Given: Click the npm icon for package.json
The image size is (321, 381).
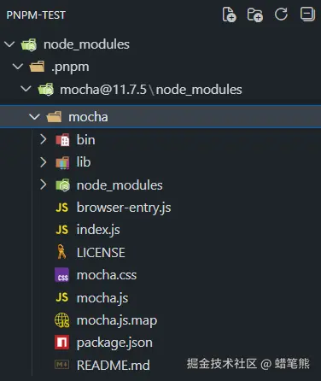Looking at the screenshot, I should click(x=61, y=343).
